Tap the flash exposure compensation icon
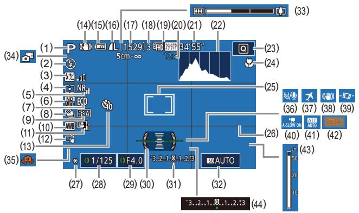This screenshot has height=213, width=359. (x=69, y=76)
